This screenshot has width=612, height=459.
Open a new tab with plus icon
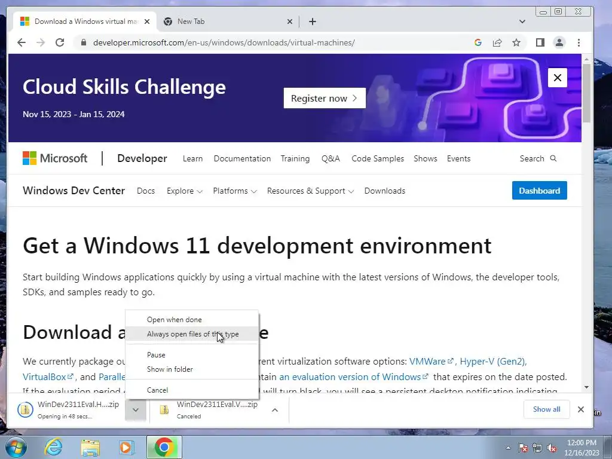[x=312, y=22]
